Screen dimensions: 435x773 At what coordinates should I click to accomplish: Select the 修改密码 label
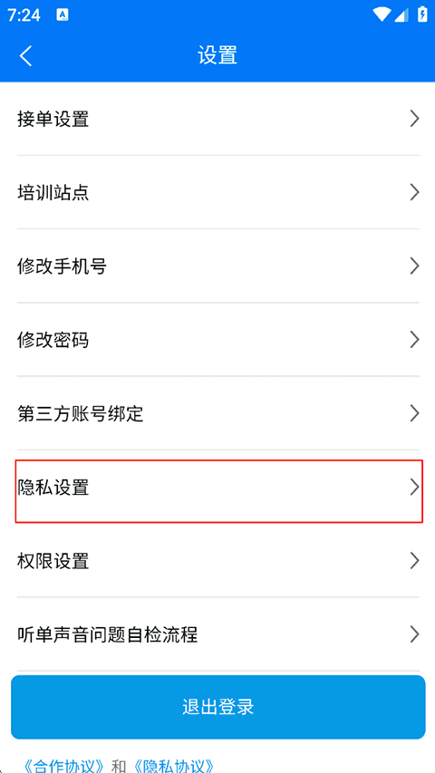pos(53,340)
